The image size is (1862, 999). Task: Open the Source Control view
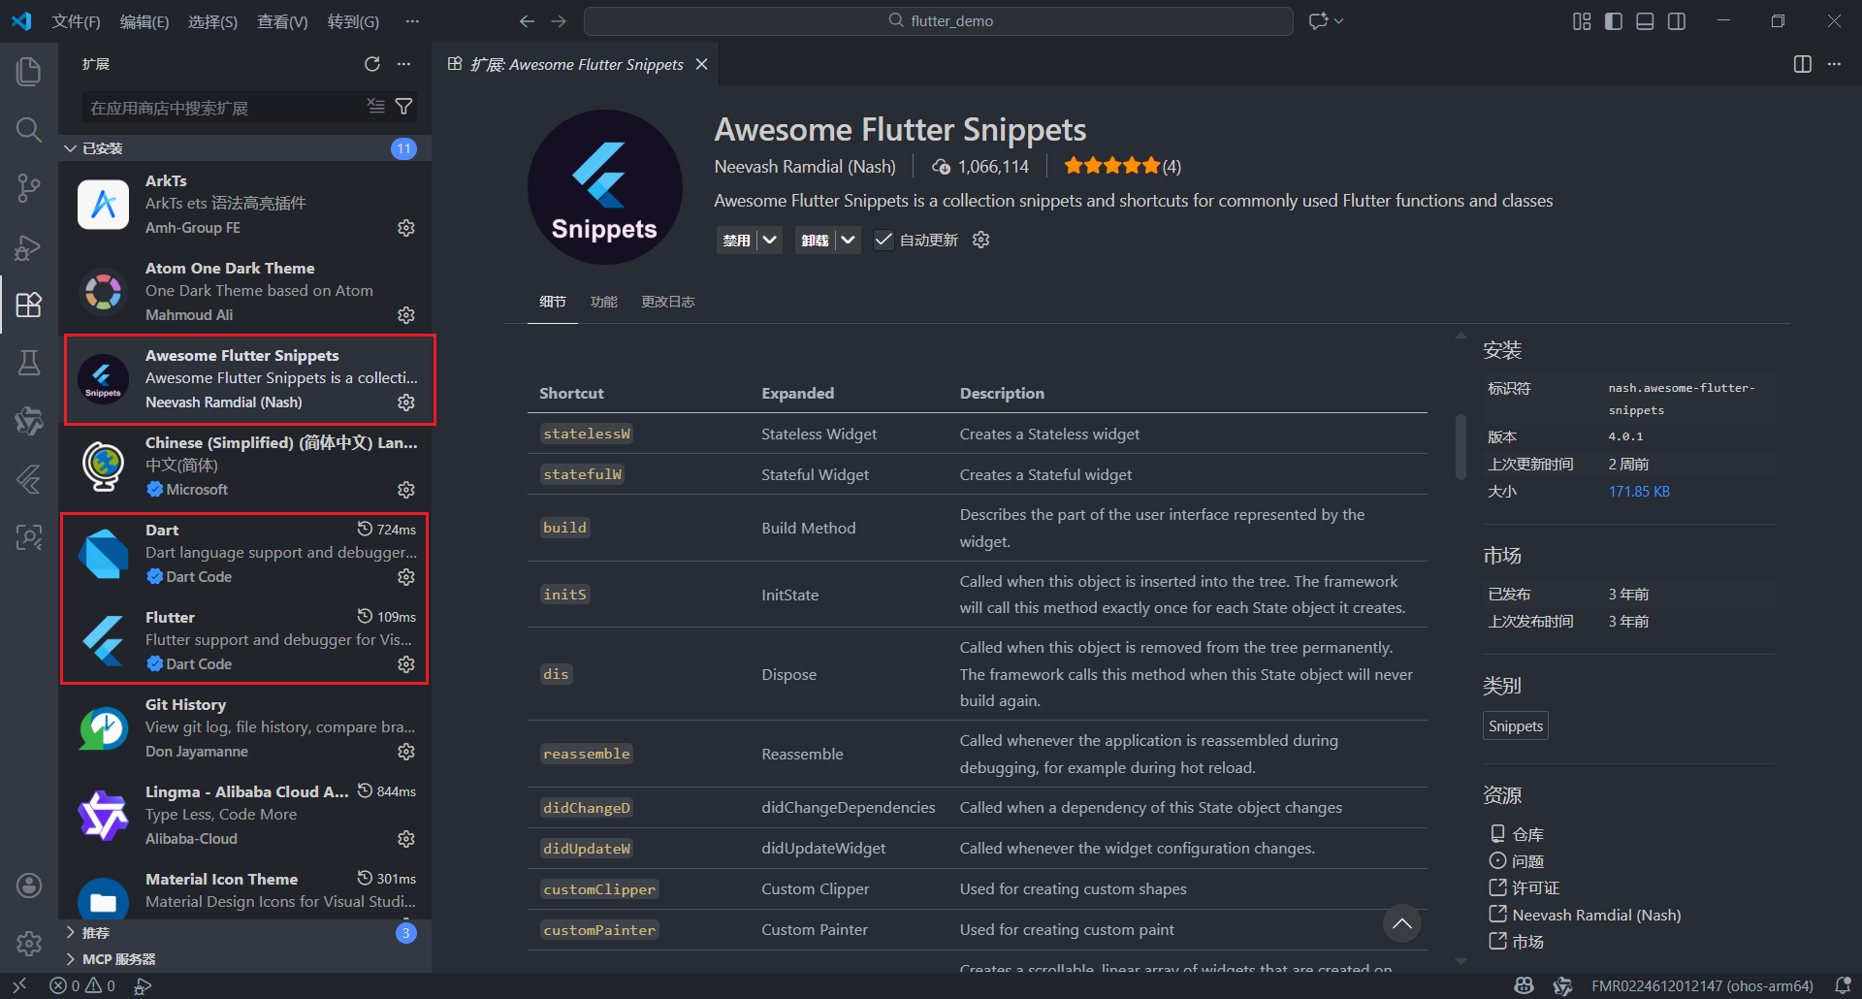[29, 187]
